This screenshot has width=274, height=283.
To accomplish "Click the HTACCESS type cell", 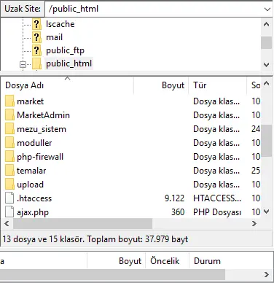I will pos(217,198).
